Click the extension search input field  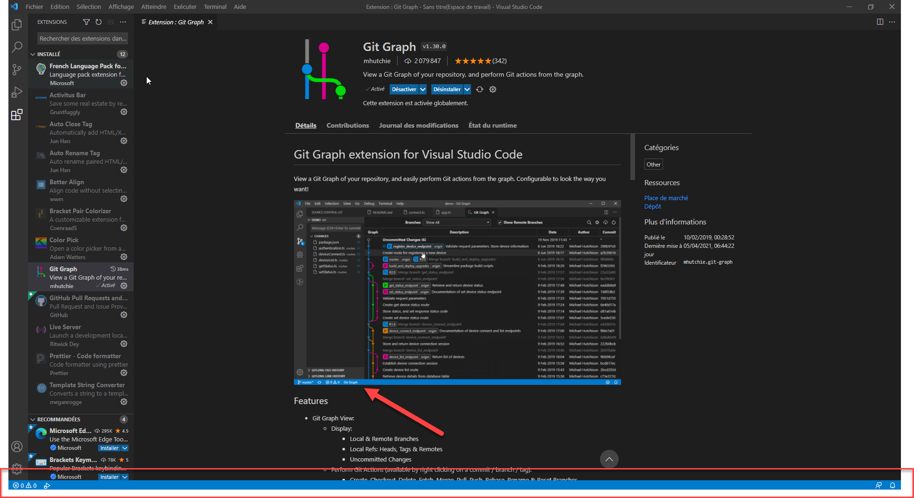tap(82, 38)
